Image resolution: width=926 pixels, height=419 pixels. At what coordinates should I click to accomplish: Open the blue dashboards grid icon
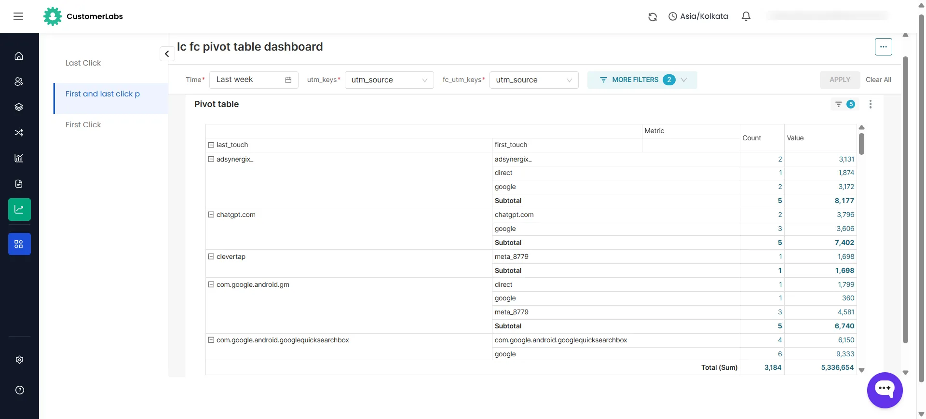click(19, 244)
